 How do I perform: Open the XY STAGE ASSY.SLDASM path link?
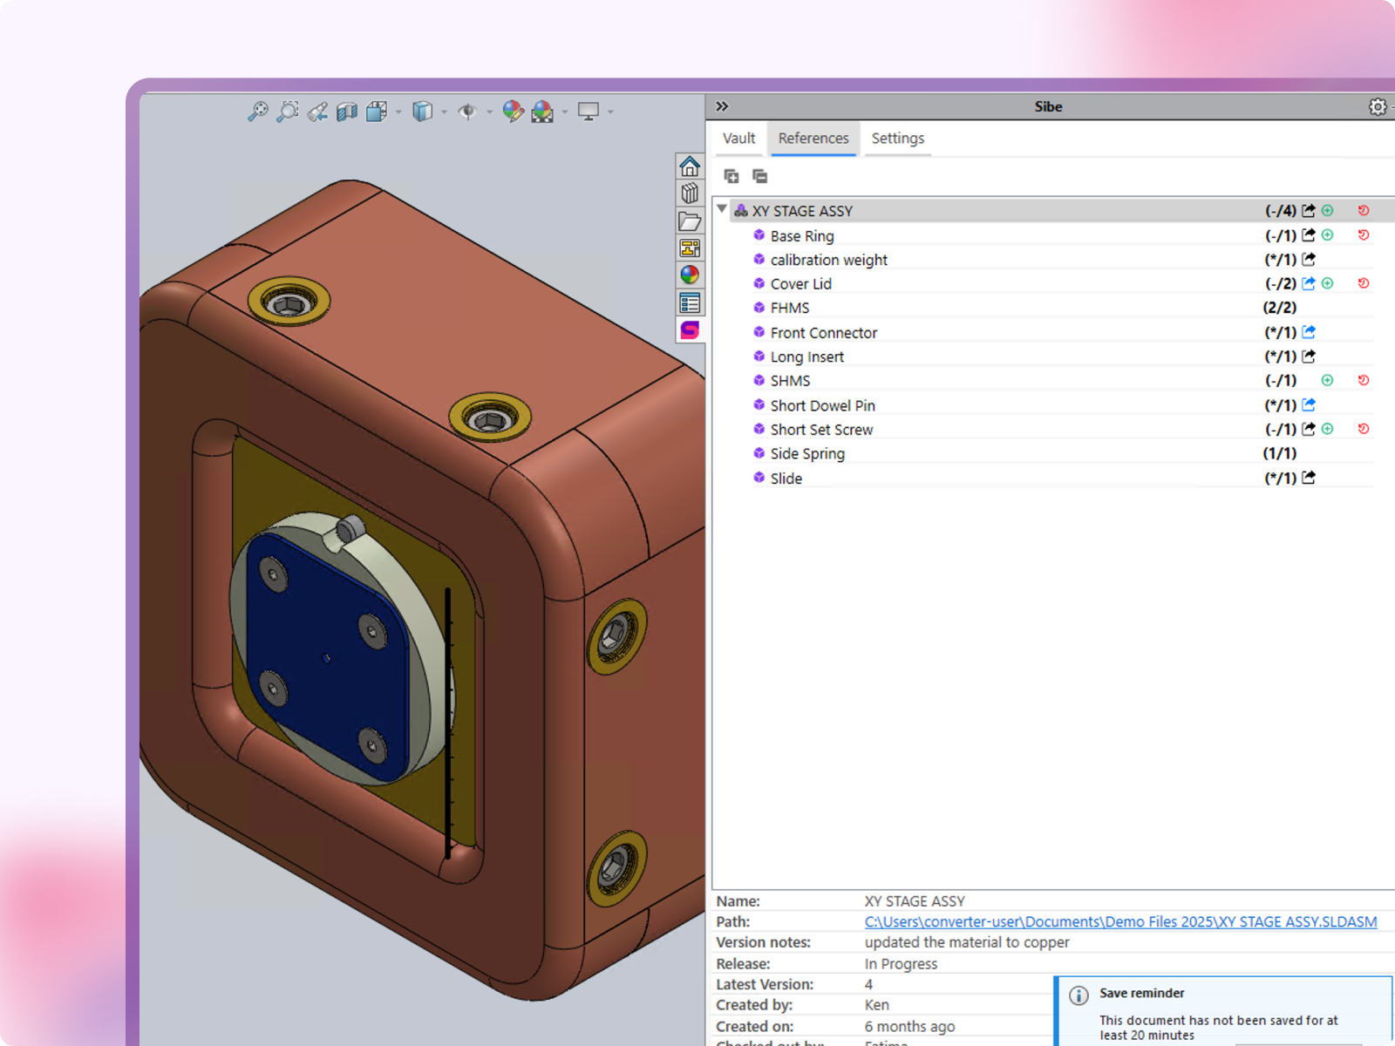point(1120,922)
